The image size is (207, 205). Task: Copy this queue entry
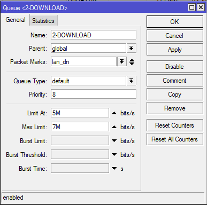pyautogui.click(x=175, y=94)
